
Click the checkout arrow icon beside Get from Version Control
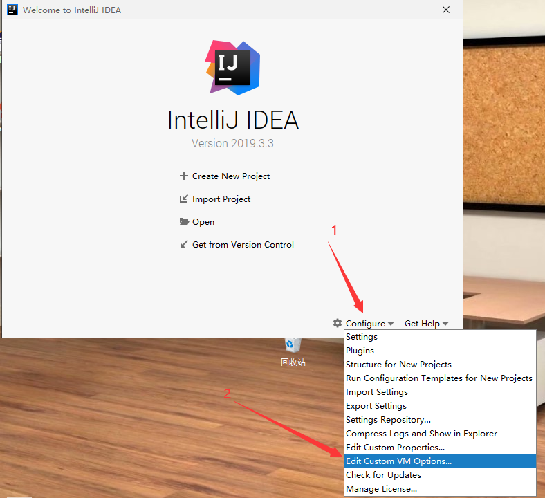183,244
